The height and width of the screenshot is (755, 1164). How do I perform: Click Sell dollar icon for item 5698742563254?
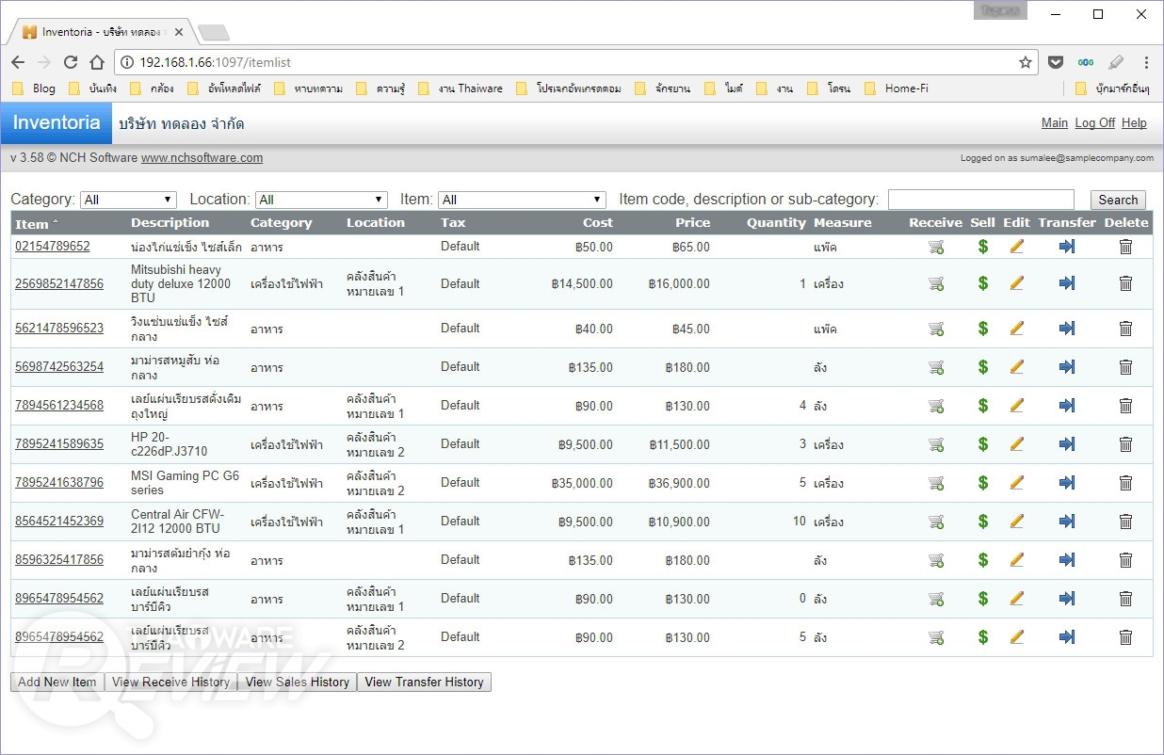click(982, 367)
